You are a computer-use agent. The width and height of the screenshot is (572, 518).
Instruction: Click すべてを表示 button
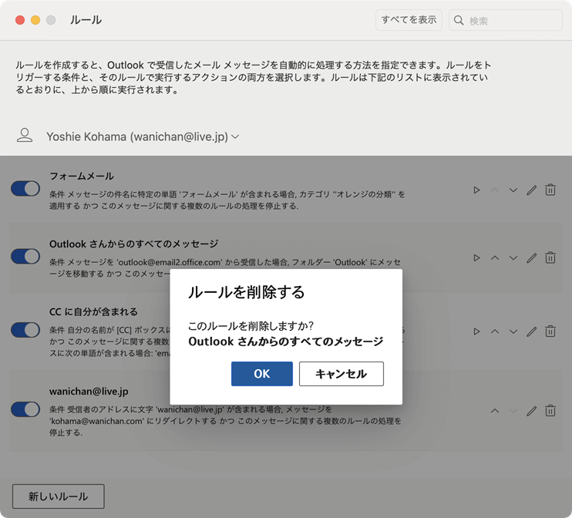[x=409, y=20]
